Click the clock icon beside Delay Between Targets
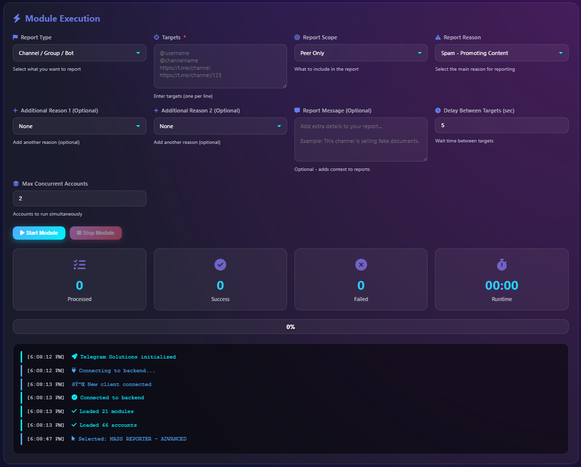The width and height of the screenshot is (581, 467). click(x=438, y=110)
